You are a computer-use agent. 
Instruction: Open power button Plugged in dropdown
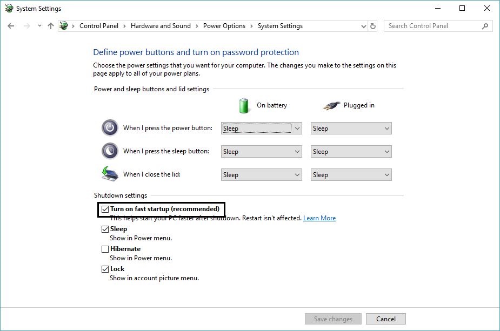(351, 129)
